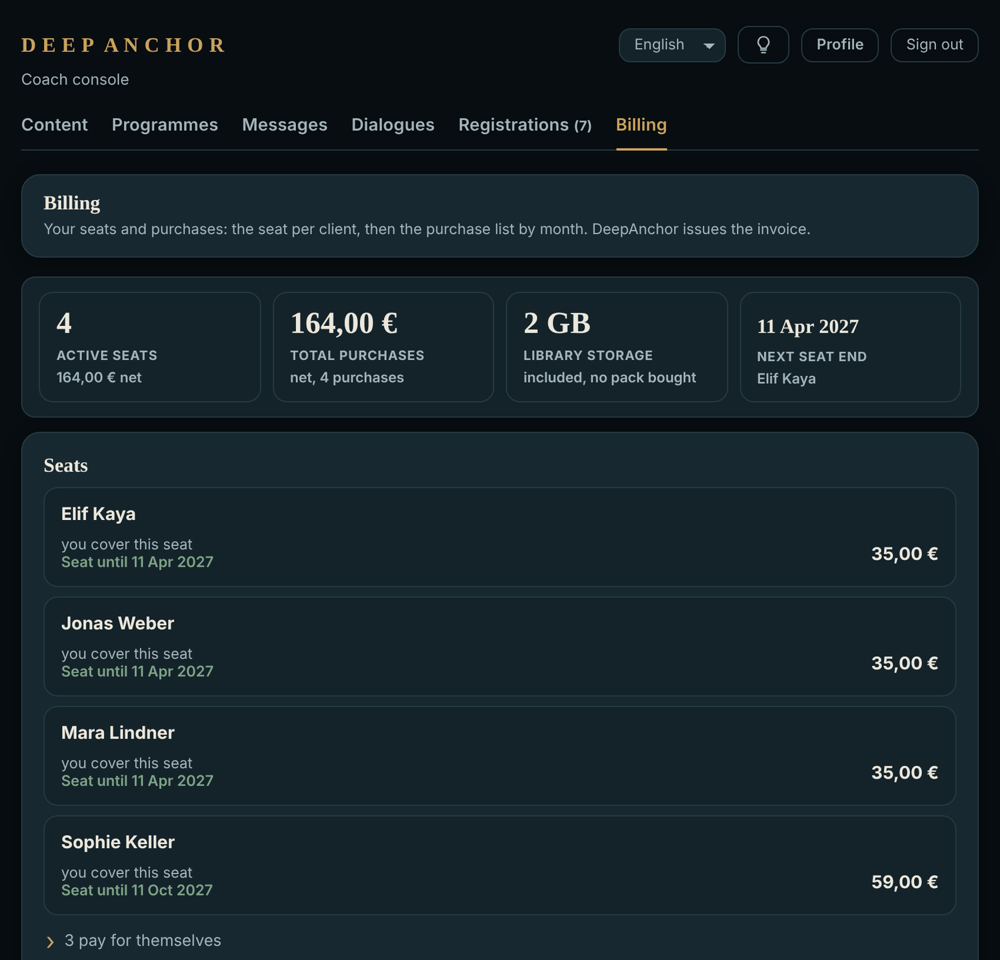This screenshot has height=960, width=1000.
Task: Click the Next Seat End card
Action: 850,347
